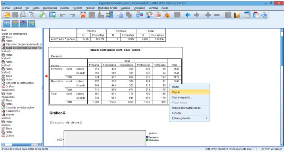Choose Copiar in the context menu
The width and height of the screenshot is (284, 152).
click(x=190, y=92)
